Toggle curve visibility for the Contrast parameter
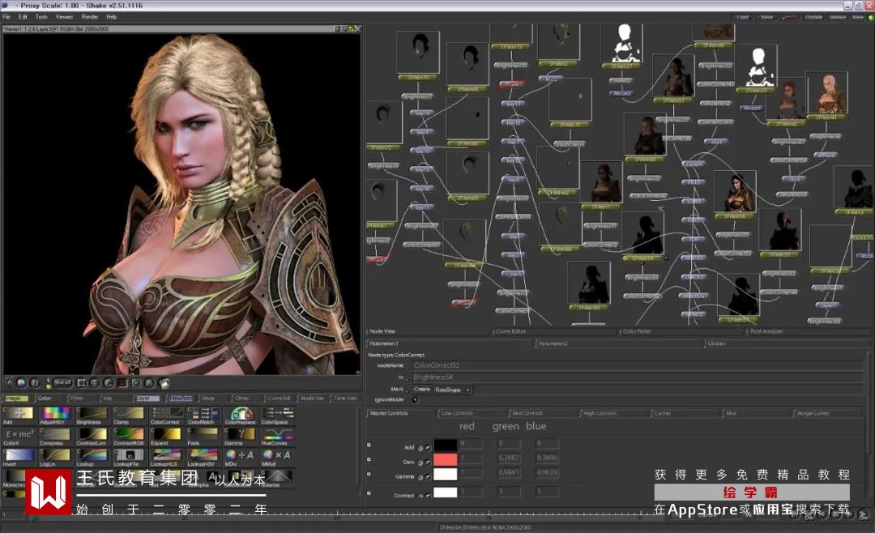 coord(428,496)
